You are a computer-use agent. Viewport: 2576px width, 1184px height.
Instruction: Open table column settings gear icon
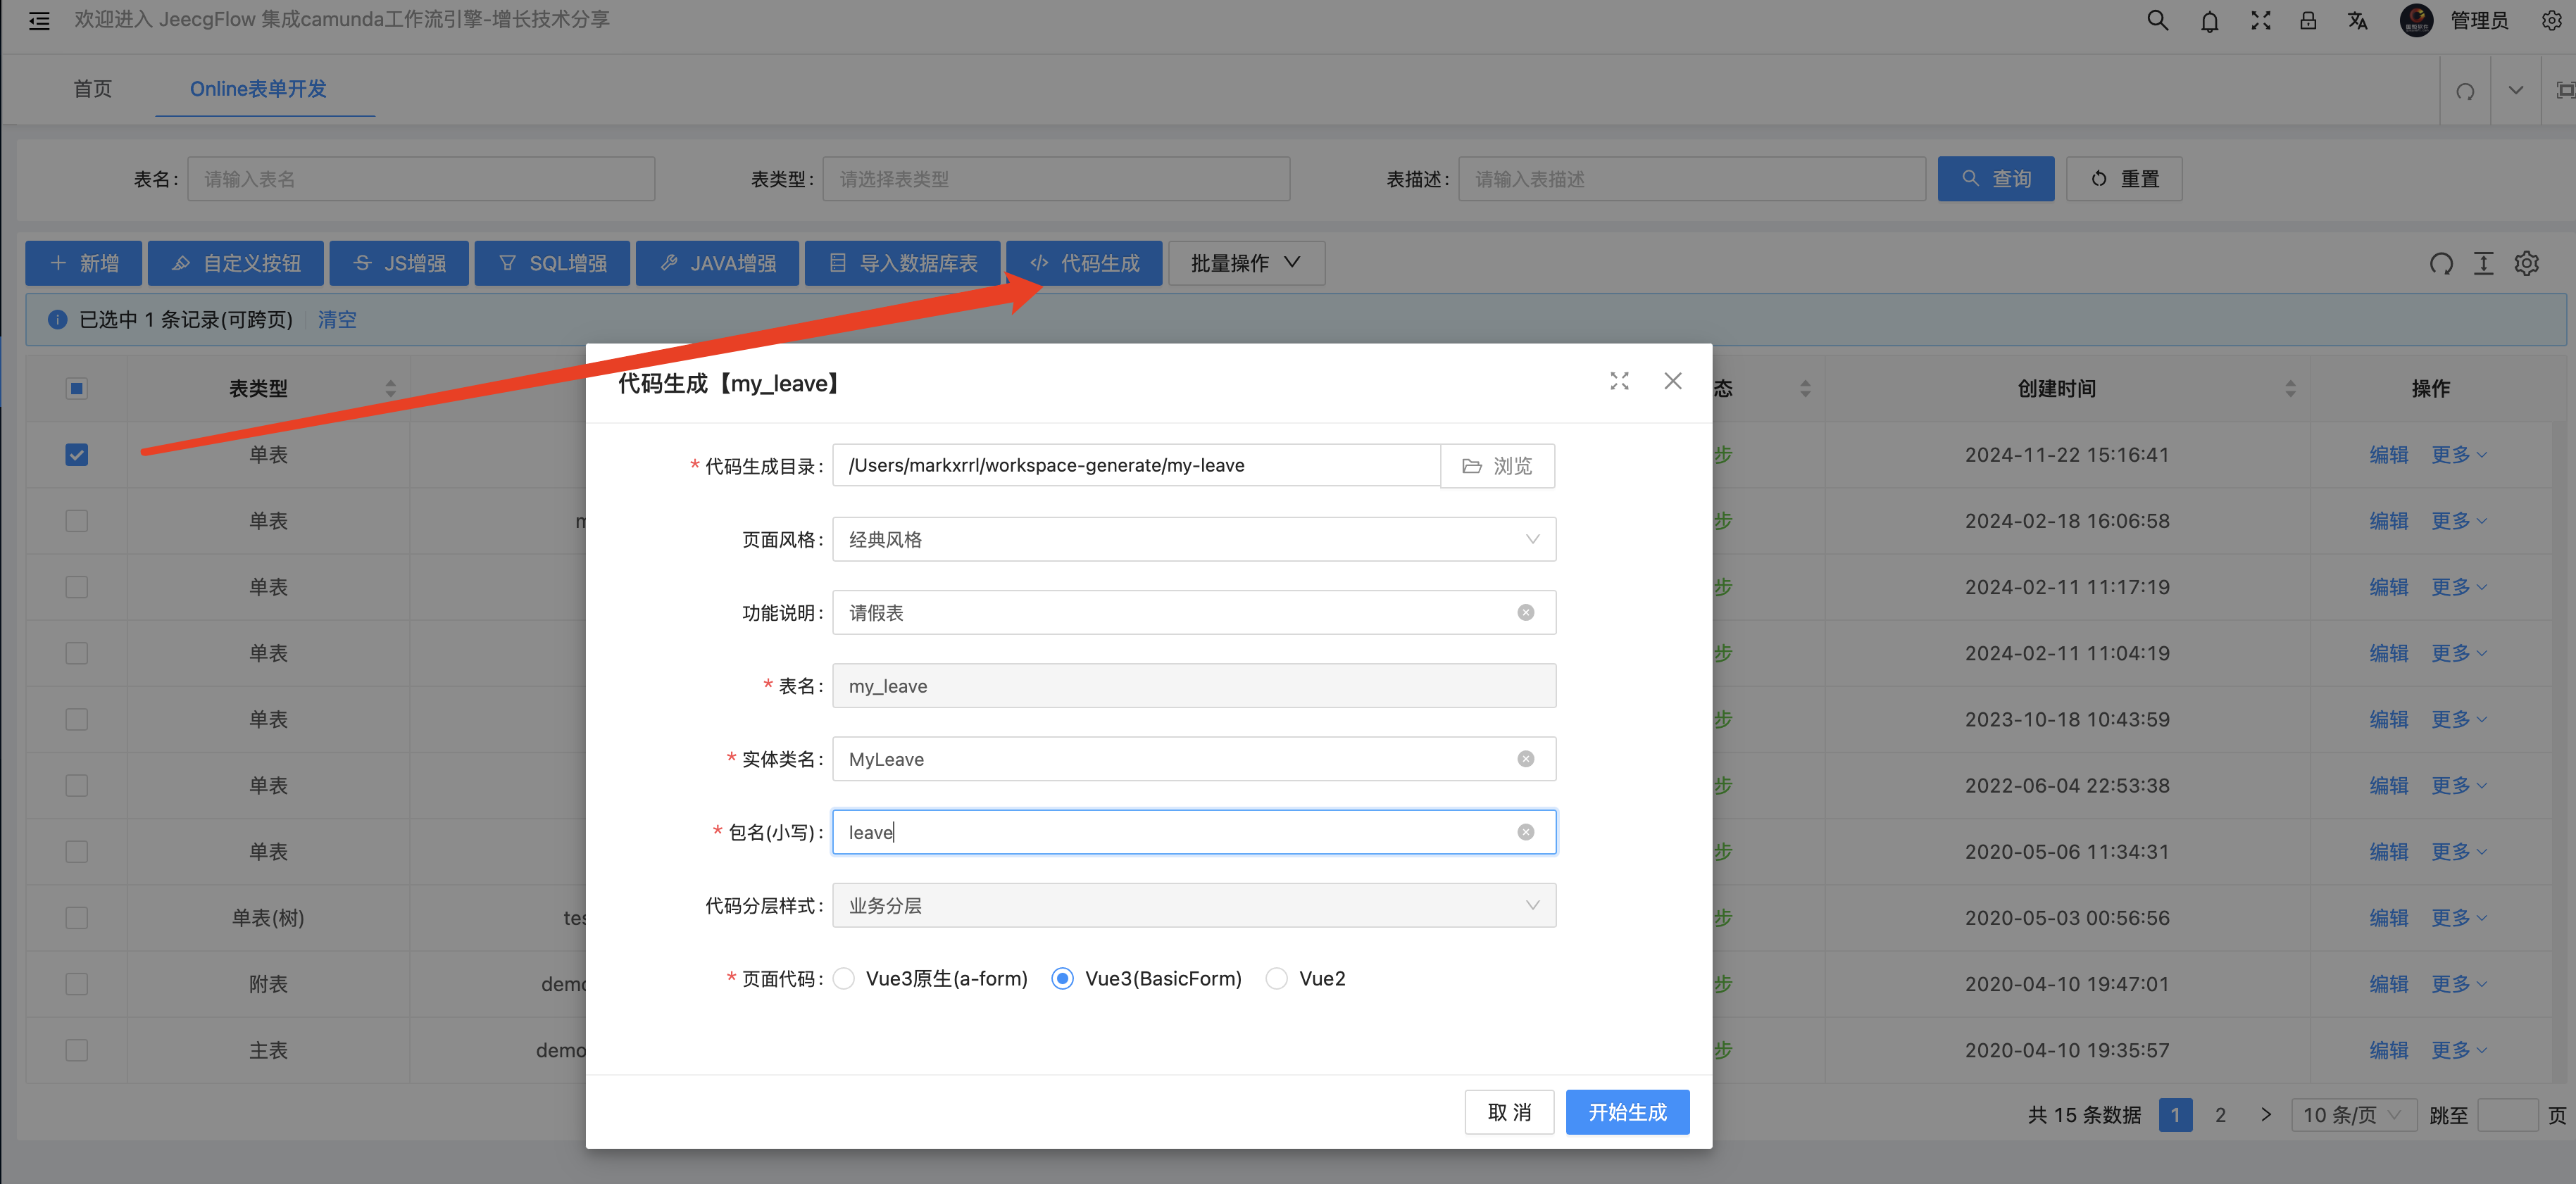(x=2526, y=263)
